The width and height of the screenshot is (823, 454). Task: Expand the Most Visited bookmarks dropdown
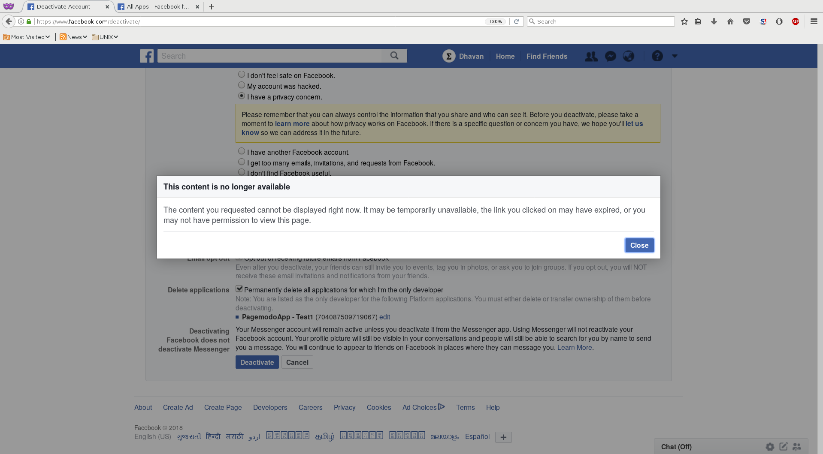(27, 37)
